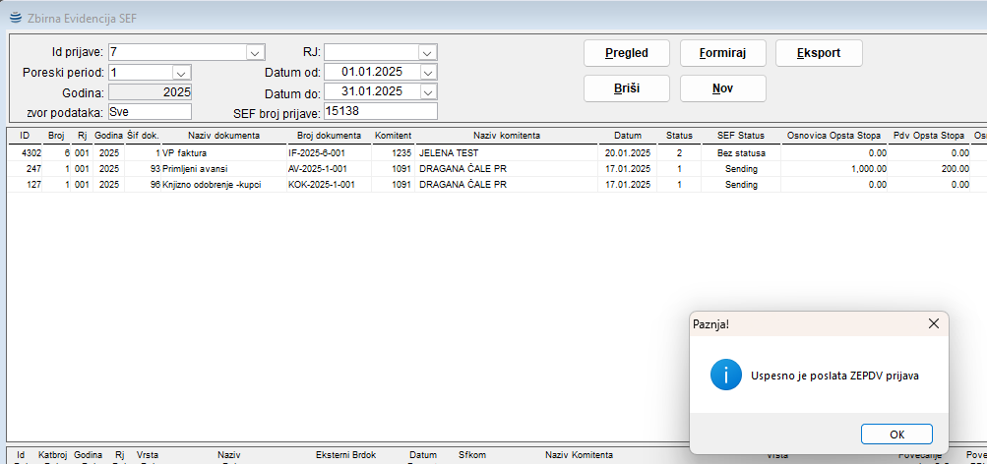Open the Datum od date picker
Viewport: 987px width, 464px height.
click(427, 73)
